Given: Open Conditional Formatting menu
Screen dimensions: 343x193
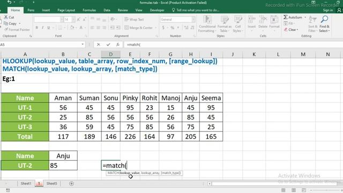Looking at the screenshot, I should (207, 24).
